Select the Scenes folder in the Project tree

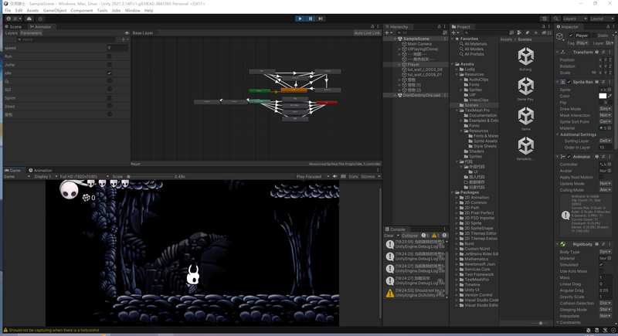tap(471, 105)
